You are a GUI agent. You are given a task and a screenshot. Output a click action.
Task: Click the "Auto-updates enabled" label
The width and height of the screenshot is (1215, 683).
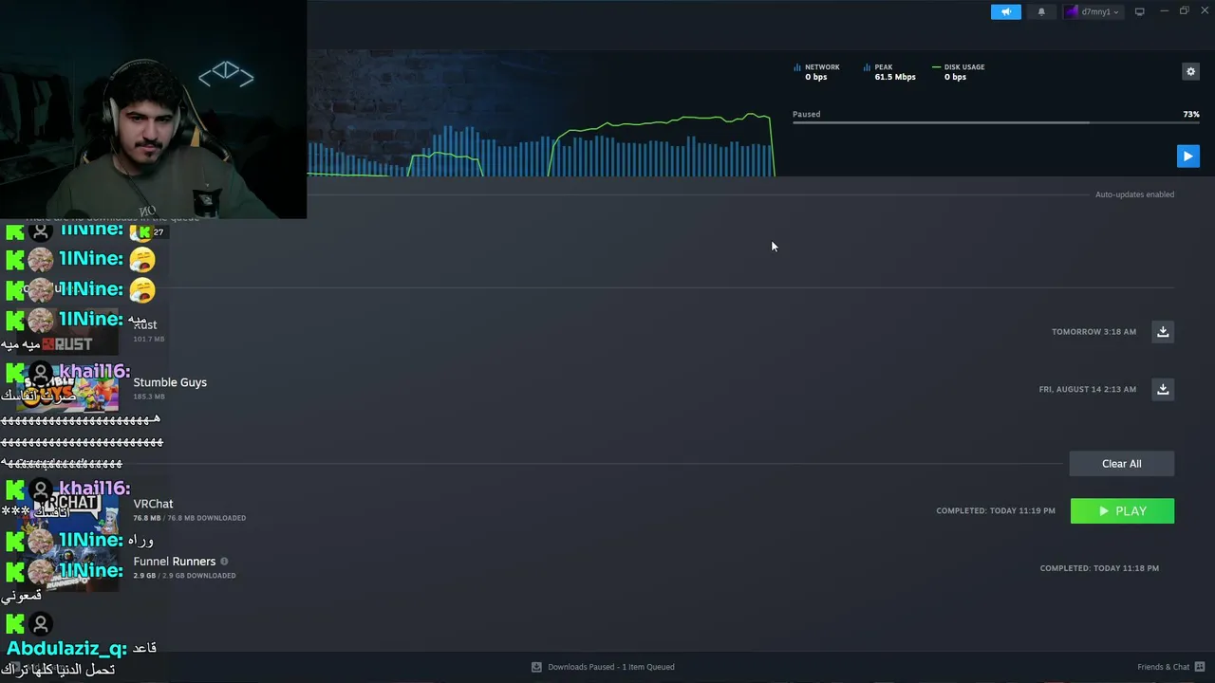click(1134, 194)
